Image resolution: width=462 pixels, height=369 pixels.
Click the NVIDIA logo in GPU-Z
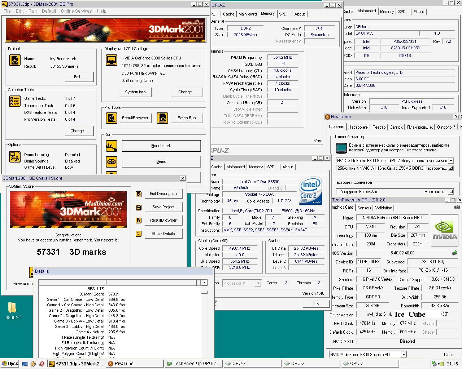coord(445,230)
